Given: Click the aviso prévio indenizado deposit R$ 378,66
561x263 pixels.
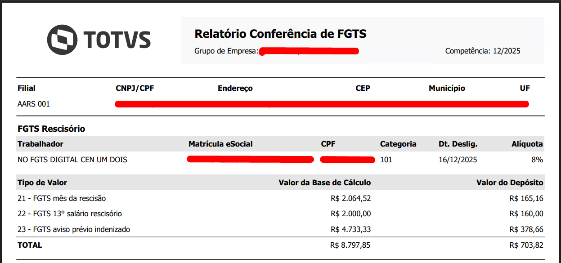Looking at the screenshot, I should click(526, 229).
